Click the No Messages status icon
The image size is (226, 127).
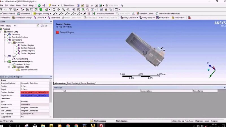[x=92, y=121]
